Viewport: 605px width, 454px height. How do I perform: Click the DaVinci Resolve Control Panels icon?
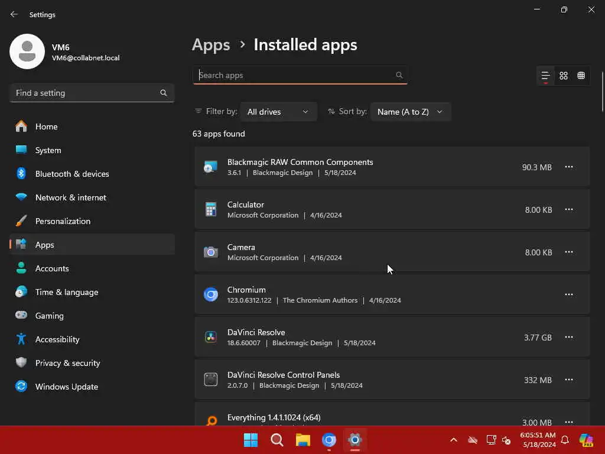click(211, 380)
